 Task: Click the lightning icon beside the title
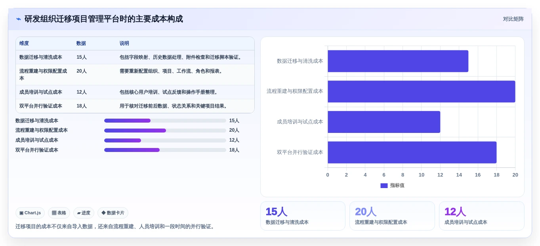tap(19, 19)
